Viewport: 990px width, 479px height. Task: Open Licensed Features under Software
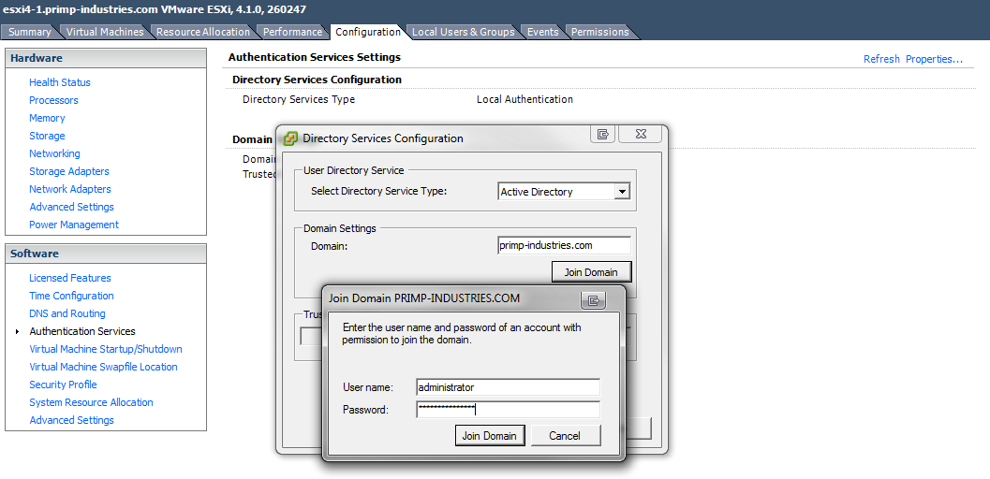(x=70, y=278)
